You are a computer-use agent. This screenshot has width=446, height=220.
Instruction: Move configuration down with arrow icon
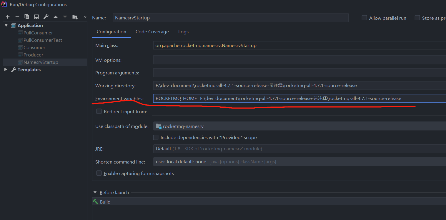pyautogui.click(x=65, y=17)
